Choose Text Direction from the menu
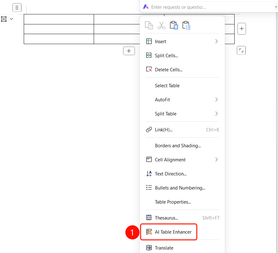 tap(182, 174)
